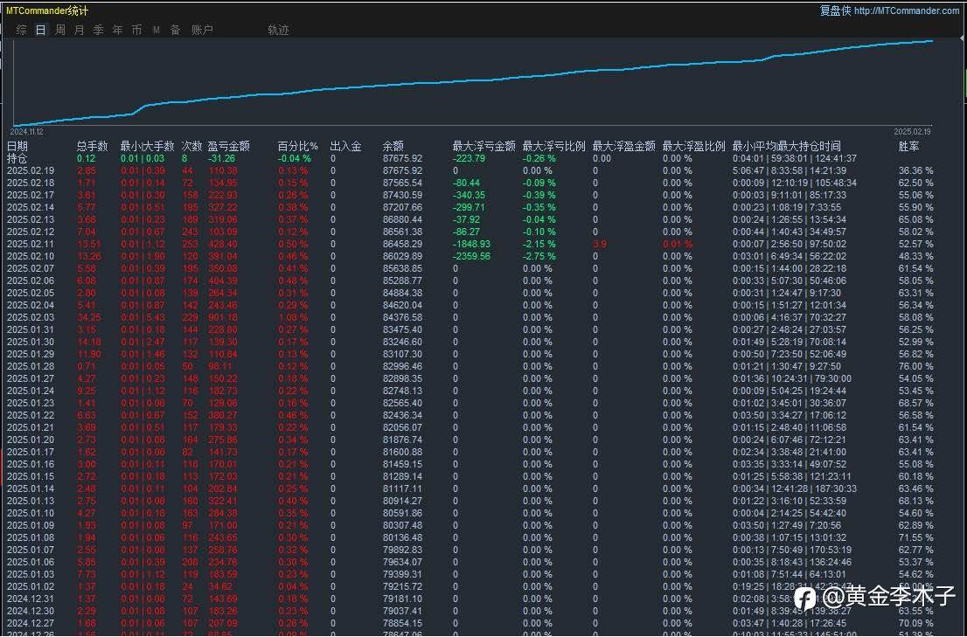Open the 年 yearly tab

point(118,30)
